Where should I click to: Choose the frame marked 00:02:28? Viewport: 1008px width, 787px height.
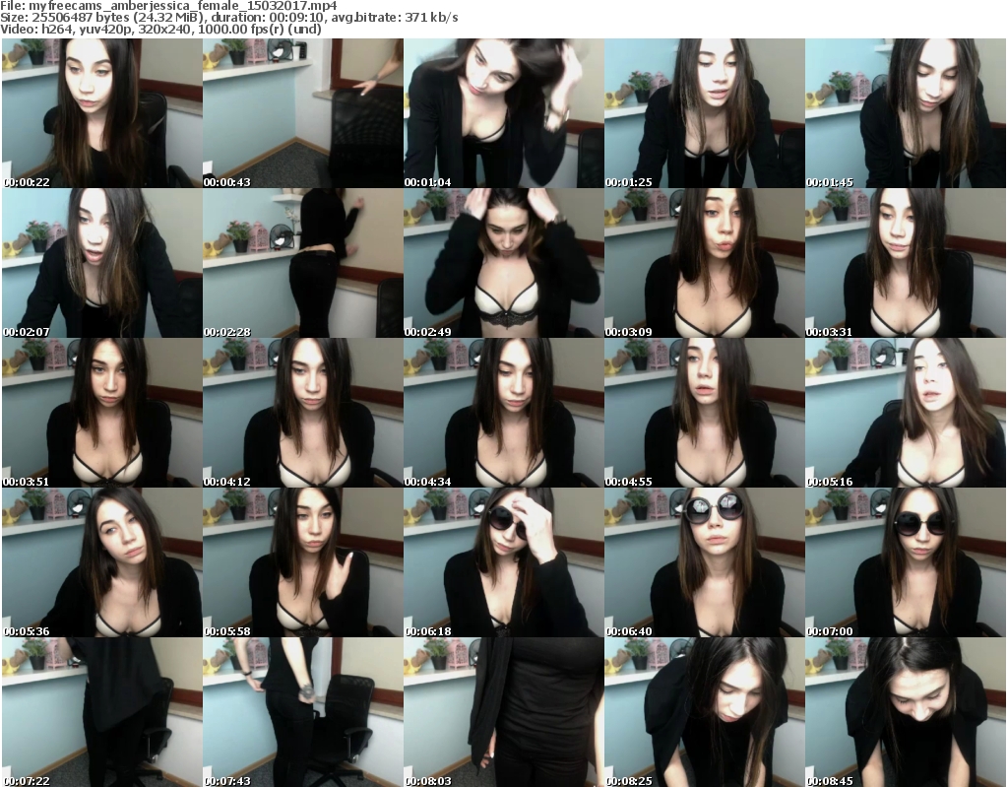303,263
